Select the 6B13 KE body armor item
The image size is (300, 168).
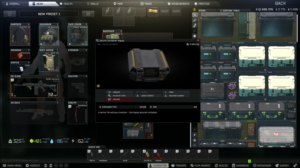coord(49,61)
